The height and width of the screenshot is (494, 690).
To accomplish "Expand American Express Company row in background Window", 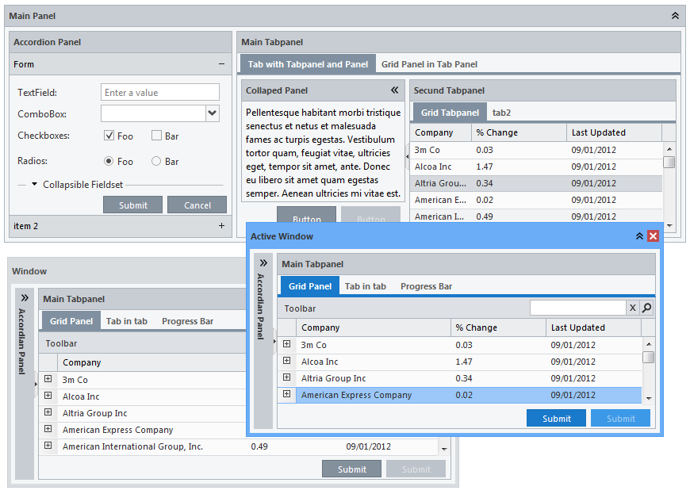I will [48, 429].
